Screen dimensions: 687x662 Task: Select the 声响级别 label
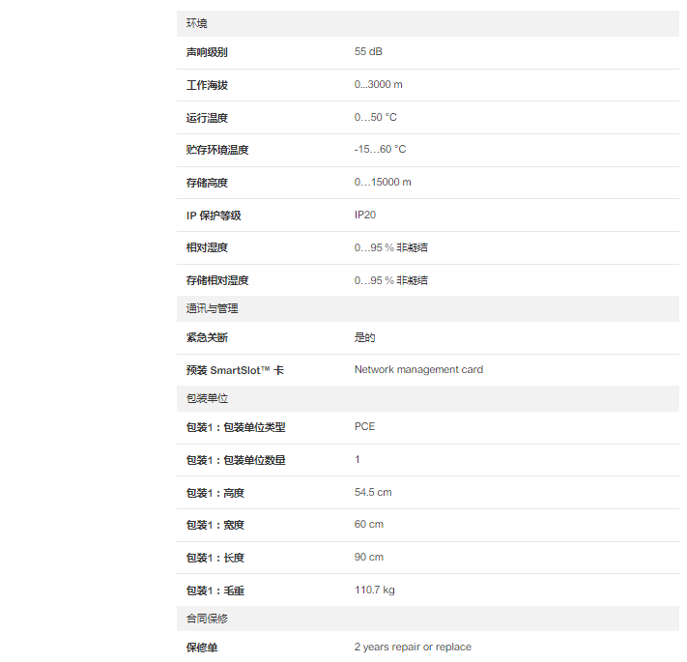pyautogui.click(x=207, y=52)
